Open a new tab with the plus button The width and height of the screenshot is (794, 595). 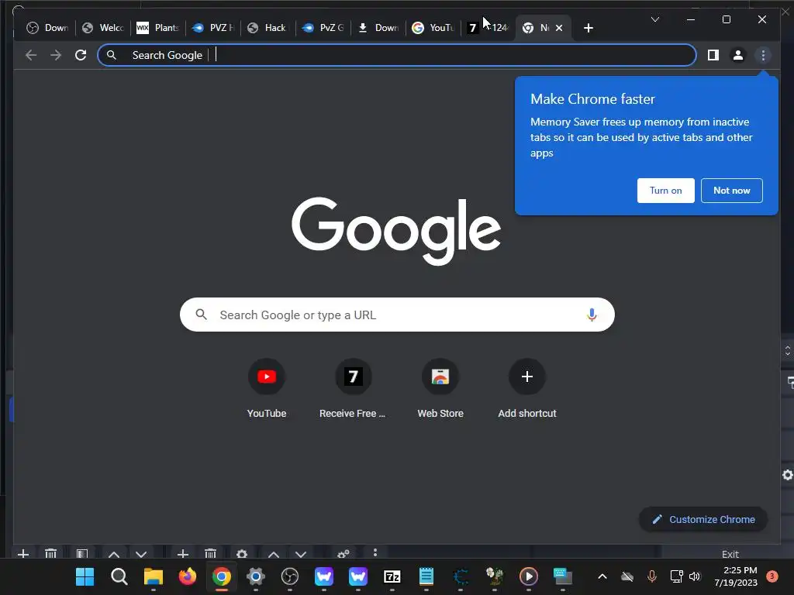588,28
